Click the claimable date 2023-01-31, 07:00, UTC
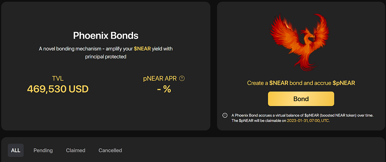The height and width of the screenshot is (162, 386). (x=308, y=121)
